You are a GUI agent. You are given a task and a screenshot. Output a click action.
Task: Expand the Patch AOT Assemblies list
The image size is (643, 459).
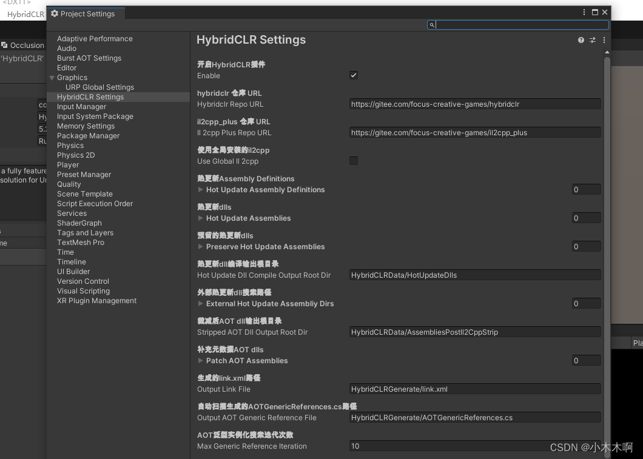[200, 360]
